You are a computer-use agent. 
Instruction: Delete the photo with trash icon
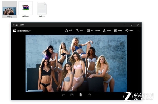pyautogui.click(x=81, y=95)
